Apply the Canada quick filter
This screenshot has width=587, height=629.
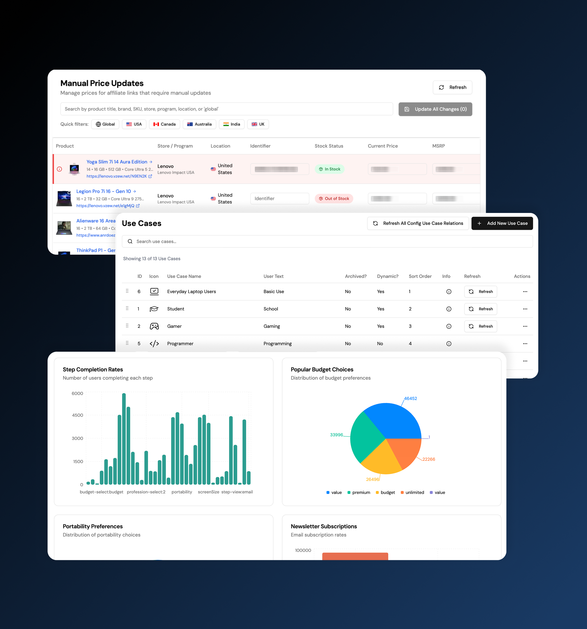tap(164, 124)
